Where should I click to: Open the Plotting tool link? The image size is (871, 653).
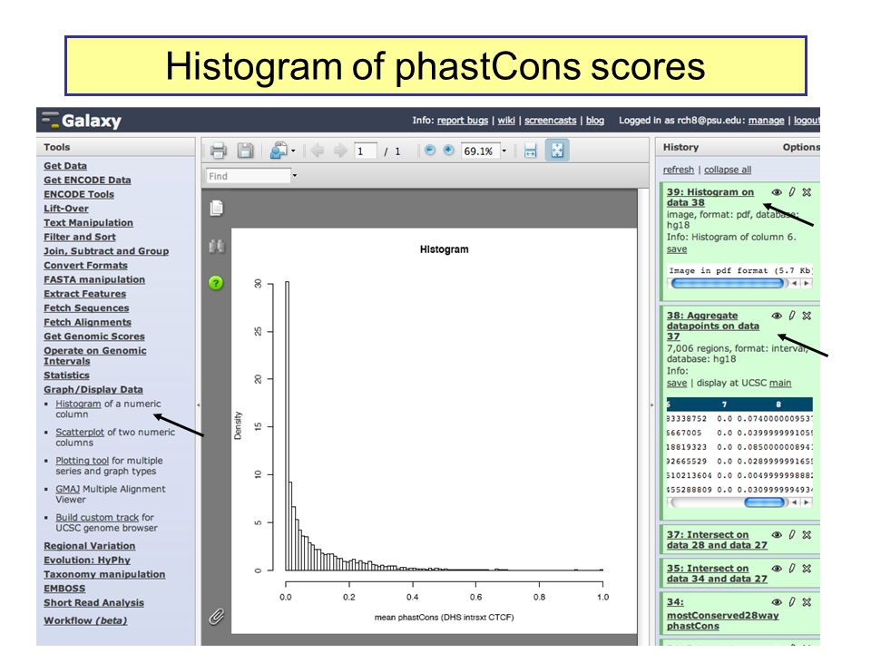click(83, 461)
